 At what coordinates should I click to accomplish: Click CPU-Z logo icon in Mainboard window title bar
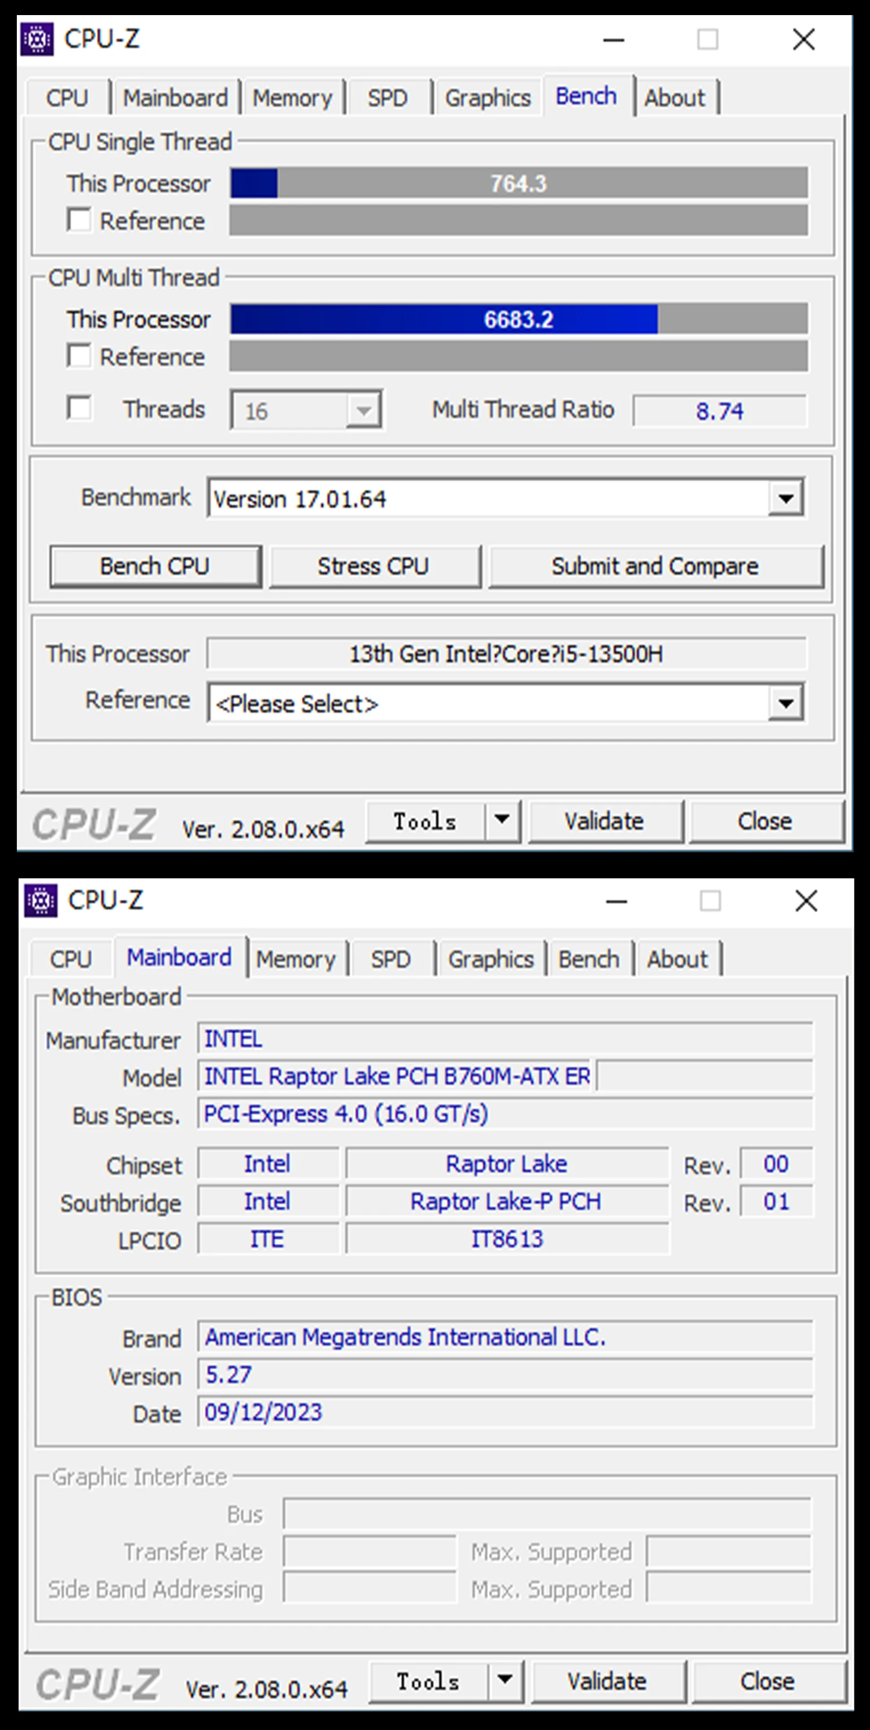click(40, 900)
